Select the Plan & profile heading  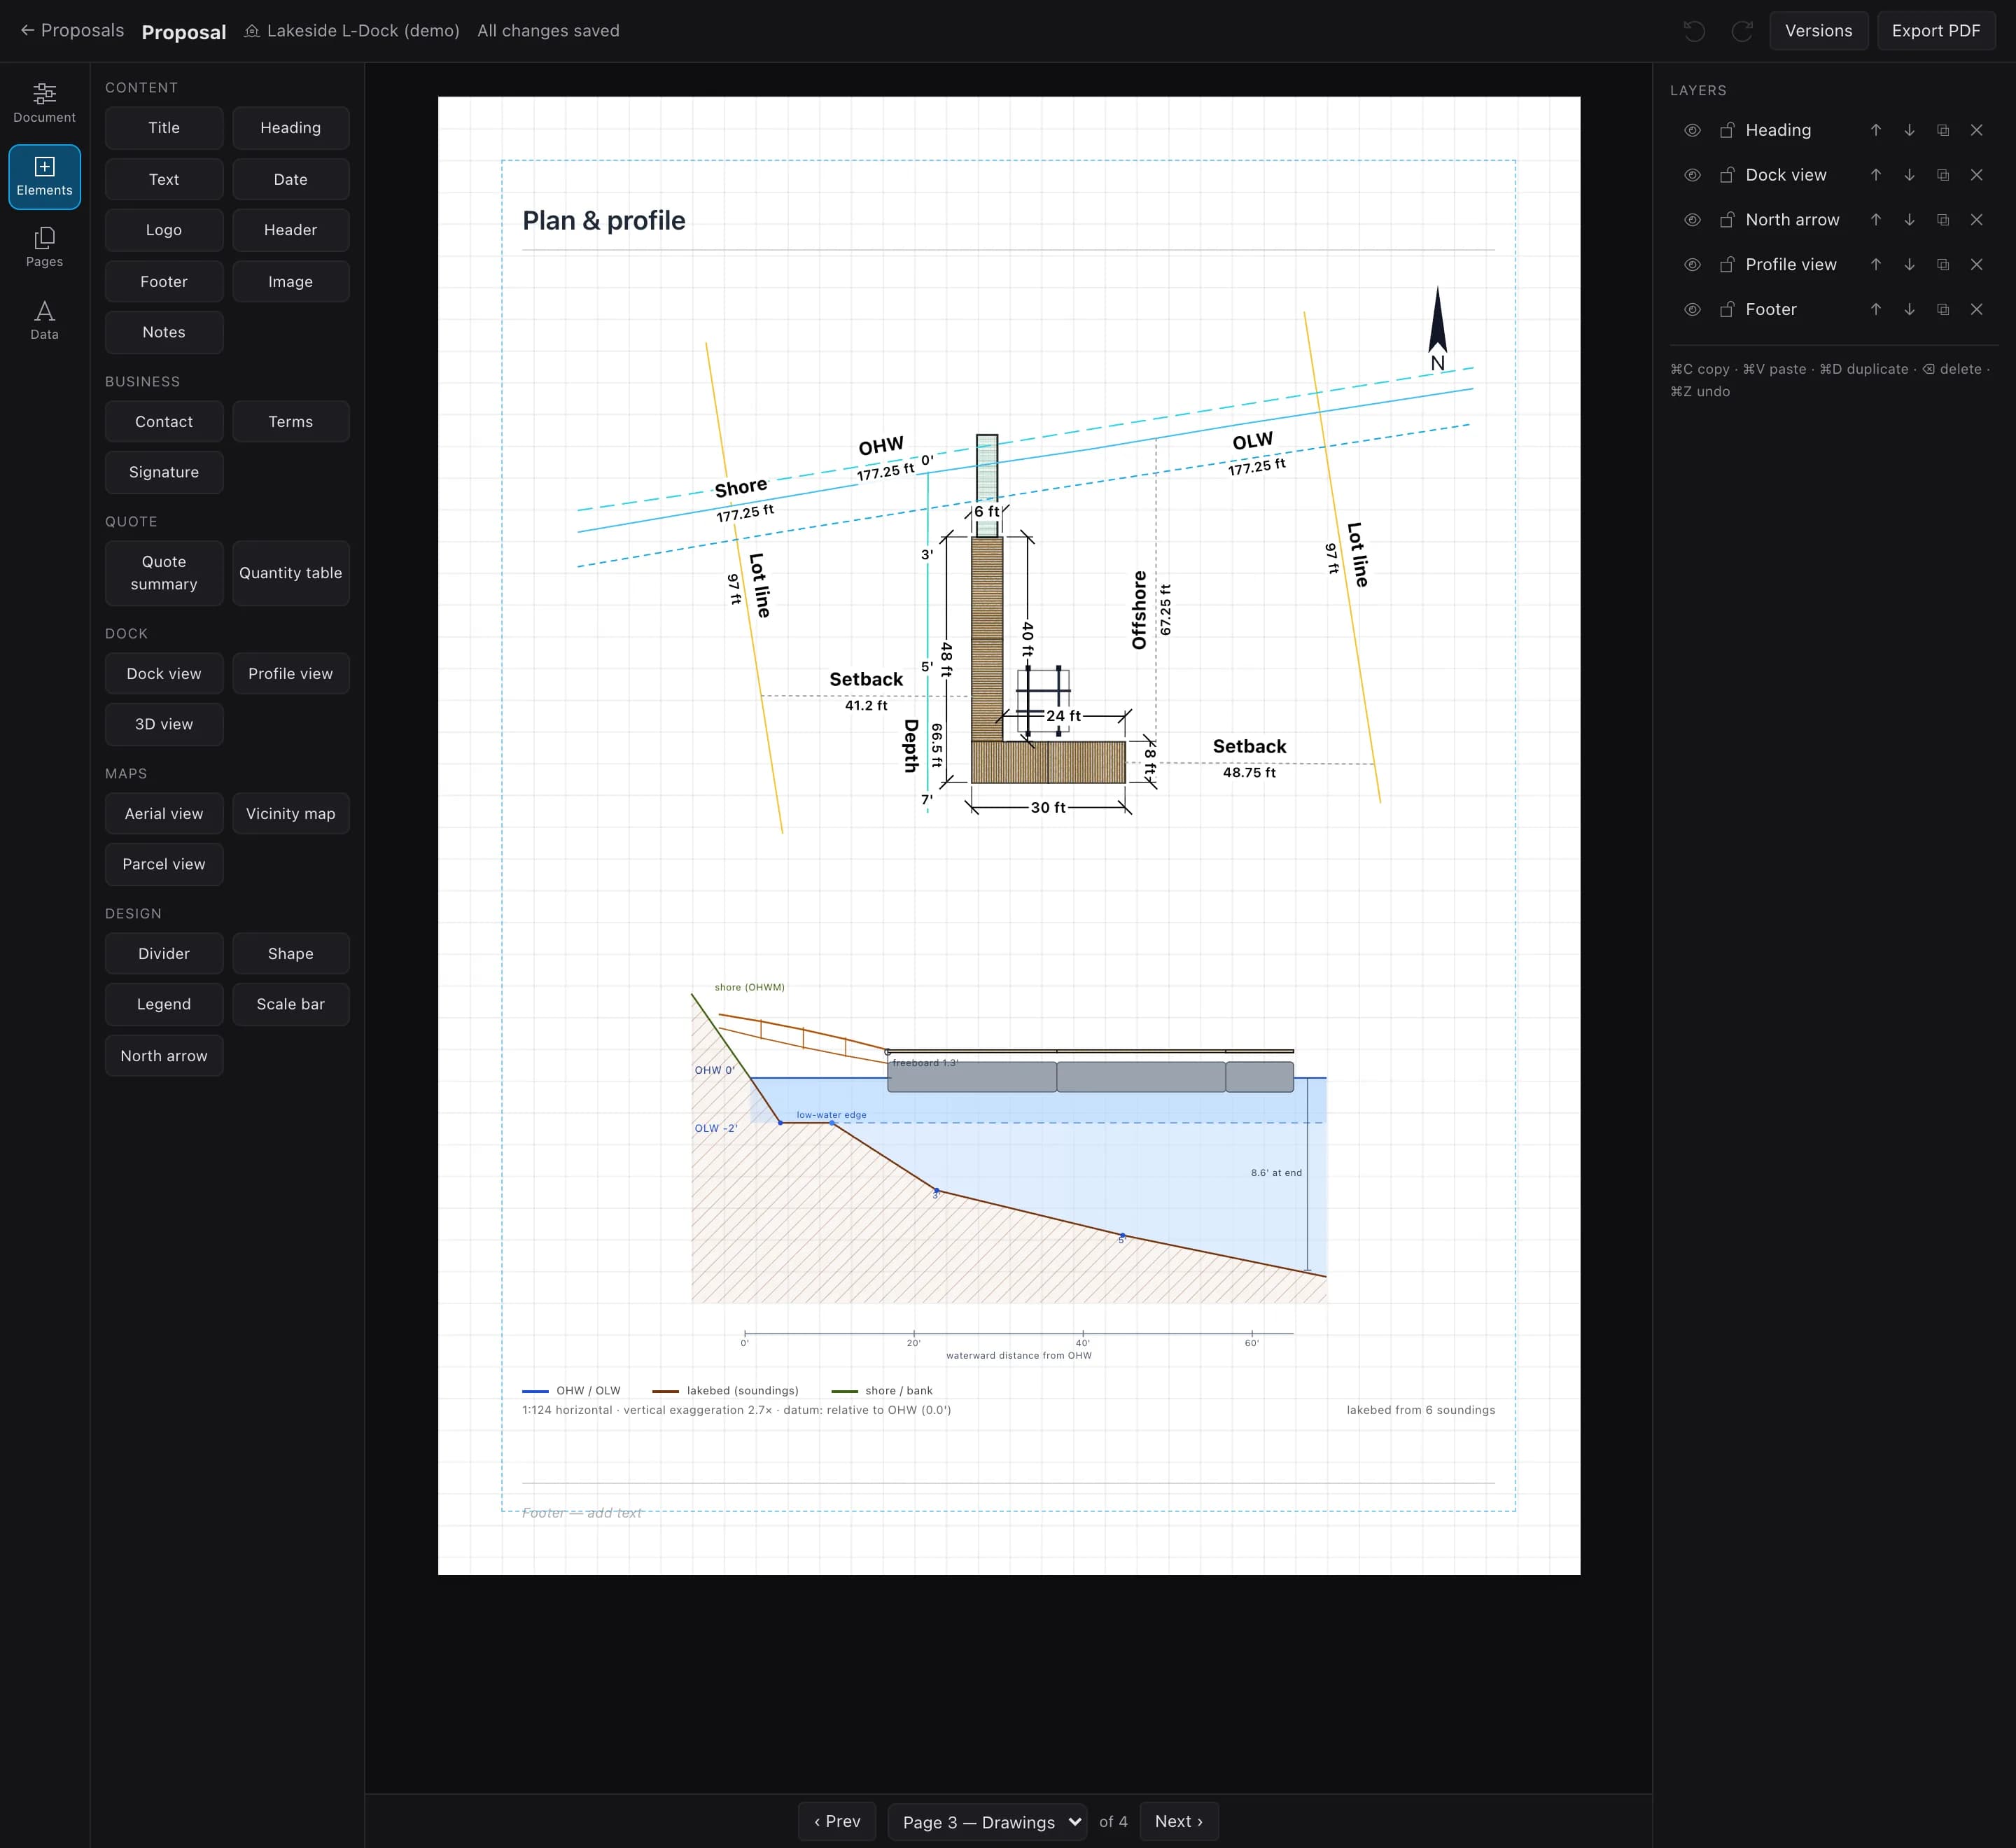pyautogui.click(x=603, y=221)
